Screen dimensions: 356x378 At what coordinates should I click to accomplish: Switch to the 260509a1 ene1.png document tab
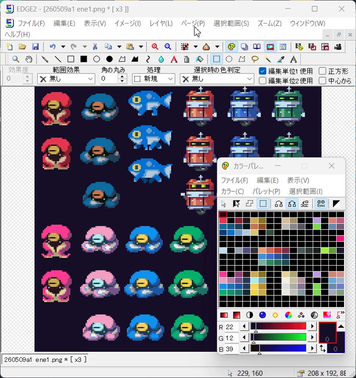tap(45, 360)
